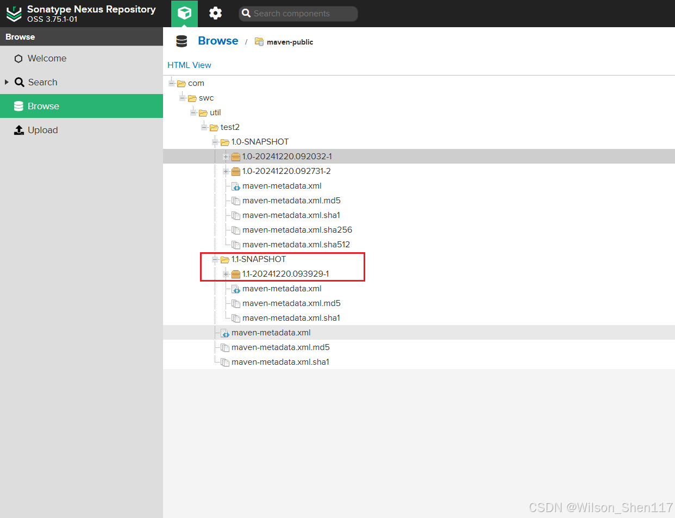The width and height of the screenshot is (675, 518).
Task: Select the test2 tree node
Action: click(230, 127)
